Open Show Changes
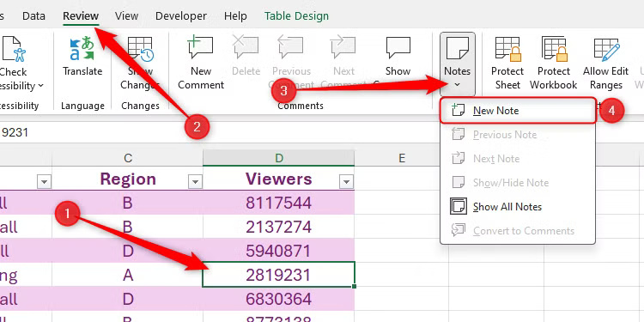Viewport: 644px width, 322px height. [x=140, y=64]
